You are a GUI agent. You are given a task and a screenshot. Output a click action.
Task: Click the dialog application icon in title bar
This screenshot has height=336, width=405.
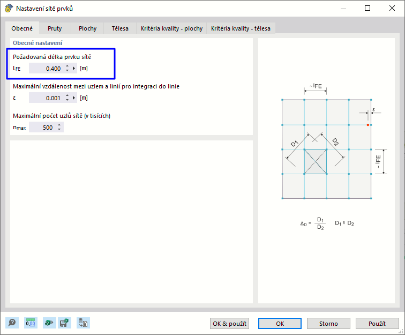pos(9,8)
